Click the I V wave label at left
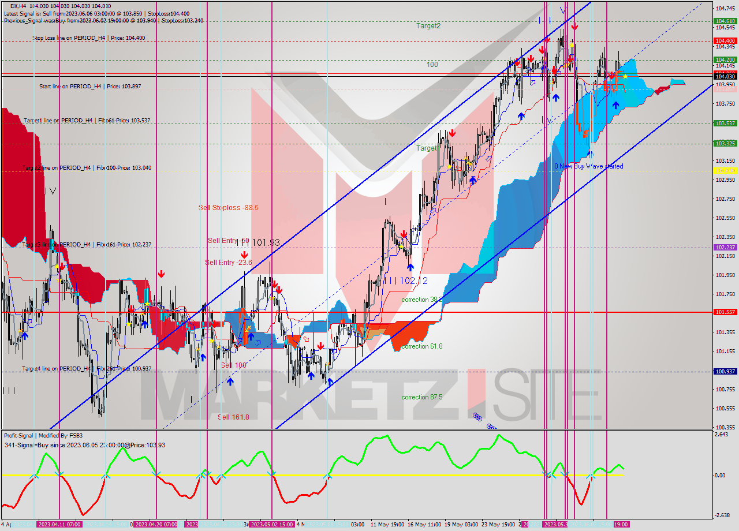739x531 pixels. point(50,191)
